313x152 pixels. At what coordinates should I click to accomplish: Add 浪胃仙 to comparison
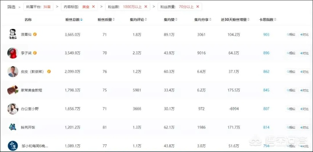pyautogui.click(x=304, y=35)
